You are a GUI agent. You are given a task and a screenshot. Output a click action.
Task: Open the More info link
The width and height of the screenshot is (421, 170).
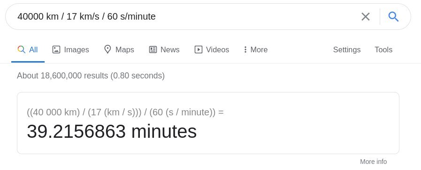[373, 162]
